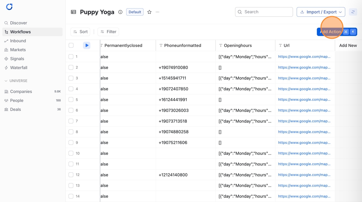Click row 6 Openinghours cell

(x=245, y=110)
